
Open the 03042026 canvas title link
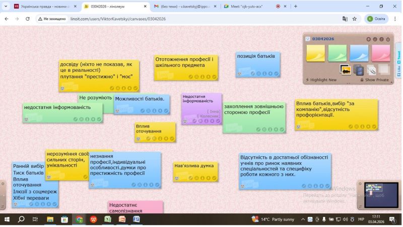pos(323,39)
